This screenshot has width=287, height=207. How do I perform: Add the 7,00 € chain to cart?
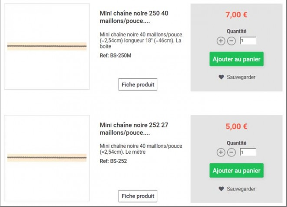pyautogui.click(x=236, y=59)
